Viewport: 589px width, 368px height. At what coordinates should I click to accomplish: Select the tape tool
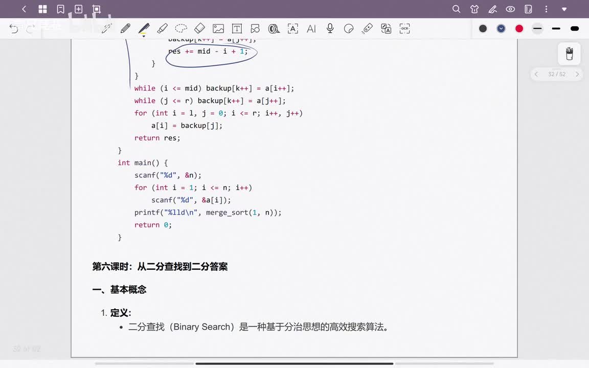(x=274, y=29)
